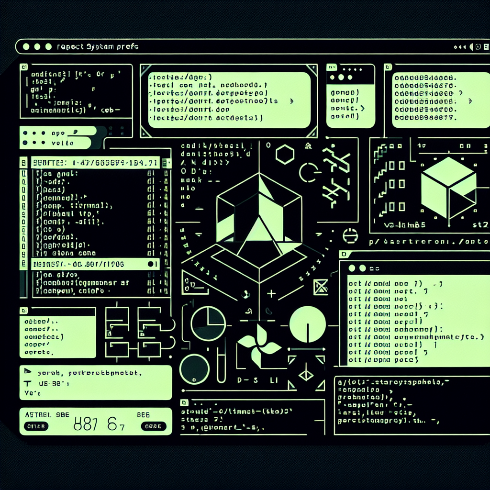Select the pinwheel fan icon
This screenshot has width=490, height=490.
pos(259,345)
